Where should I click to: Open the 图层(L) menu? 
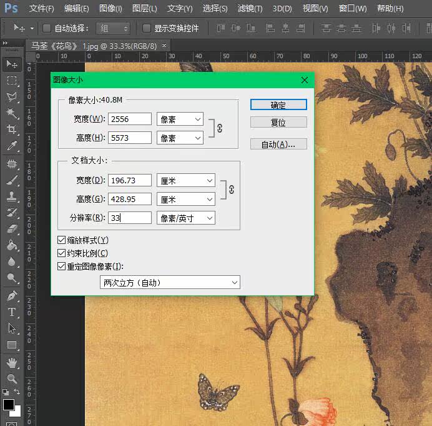tap(144, 9)
